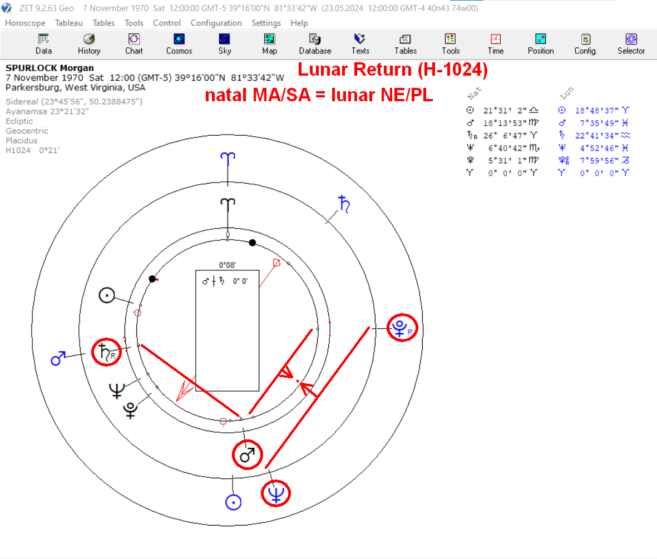
Task: Click natal Neptune position 6°40'42" row
Action: tap(502, 148)
